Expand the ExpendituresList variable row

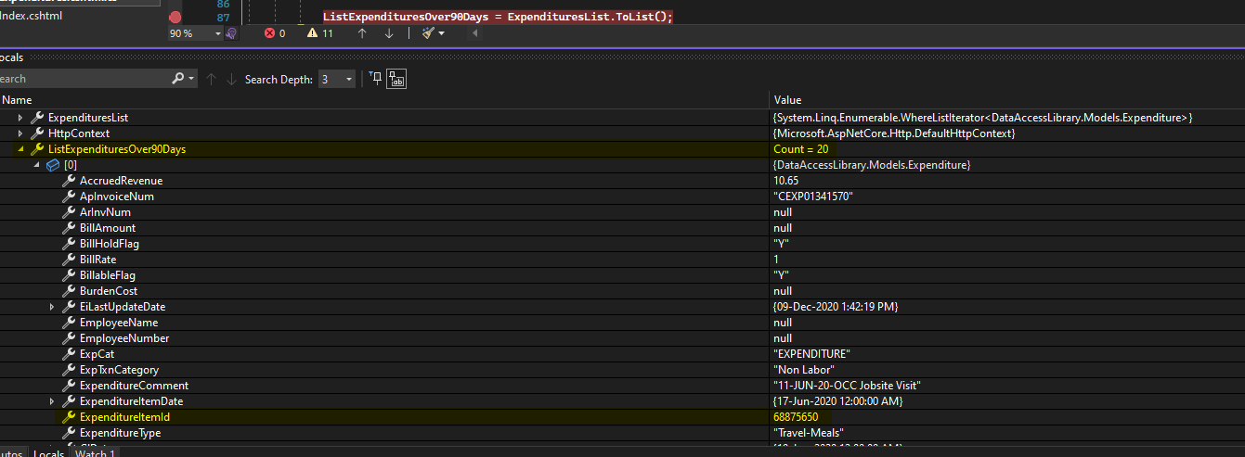(x=20, y=118)
